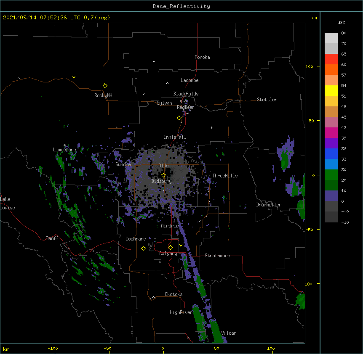The height and width of the screenshot is (354, 363).
Task: Click the RedDeer city label
Action: pos(185,107)
